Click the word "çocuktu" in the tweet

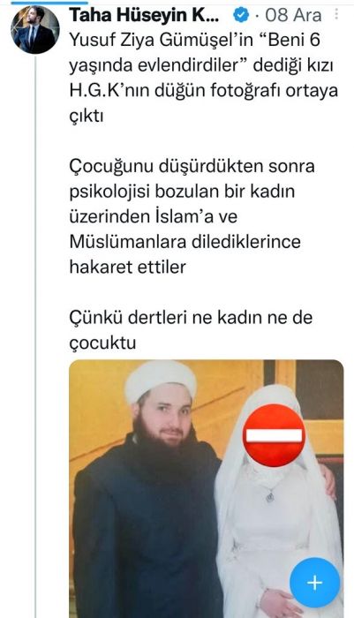(x=102, y=343)
